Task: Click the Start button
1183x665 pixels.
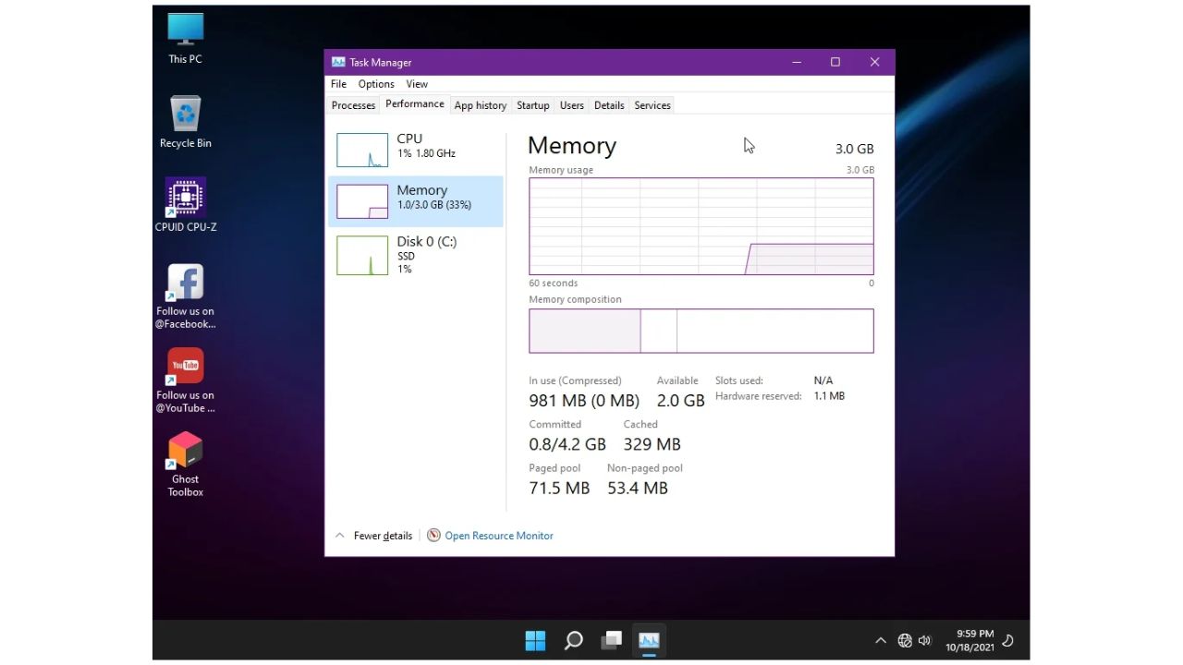Action: [x=535, y=639]
